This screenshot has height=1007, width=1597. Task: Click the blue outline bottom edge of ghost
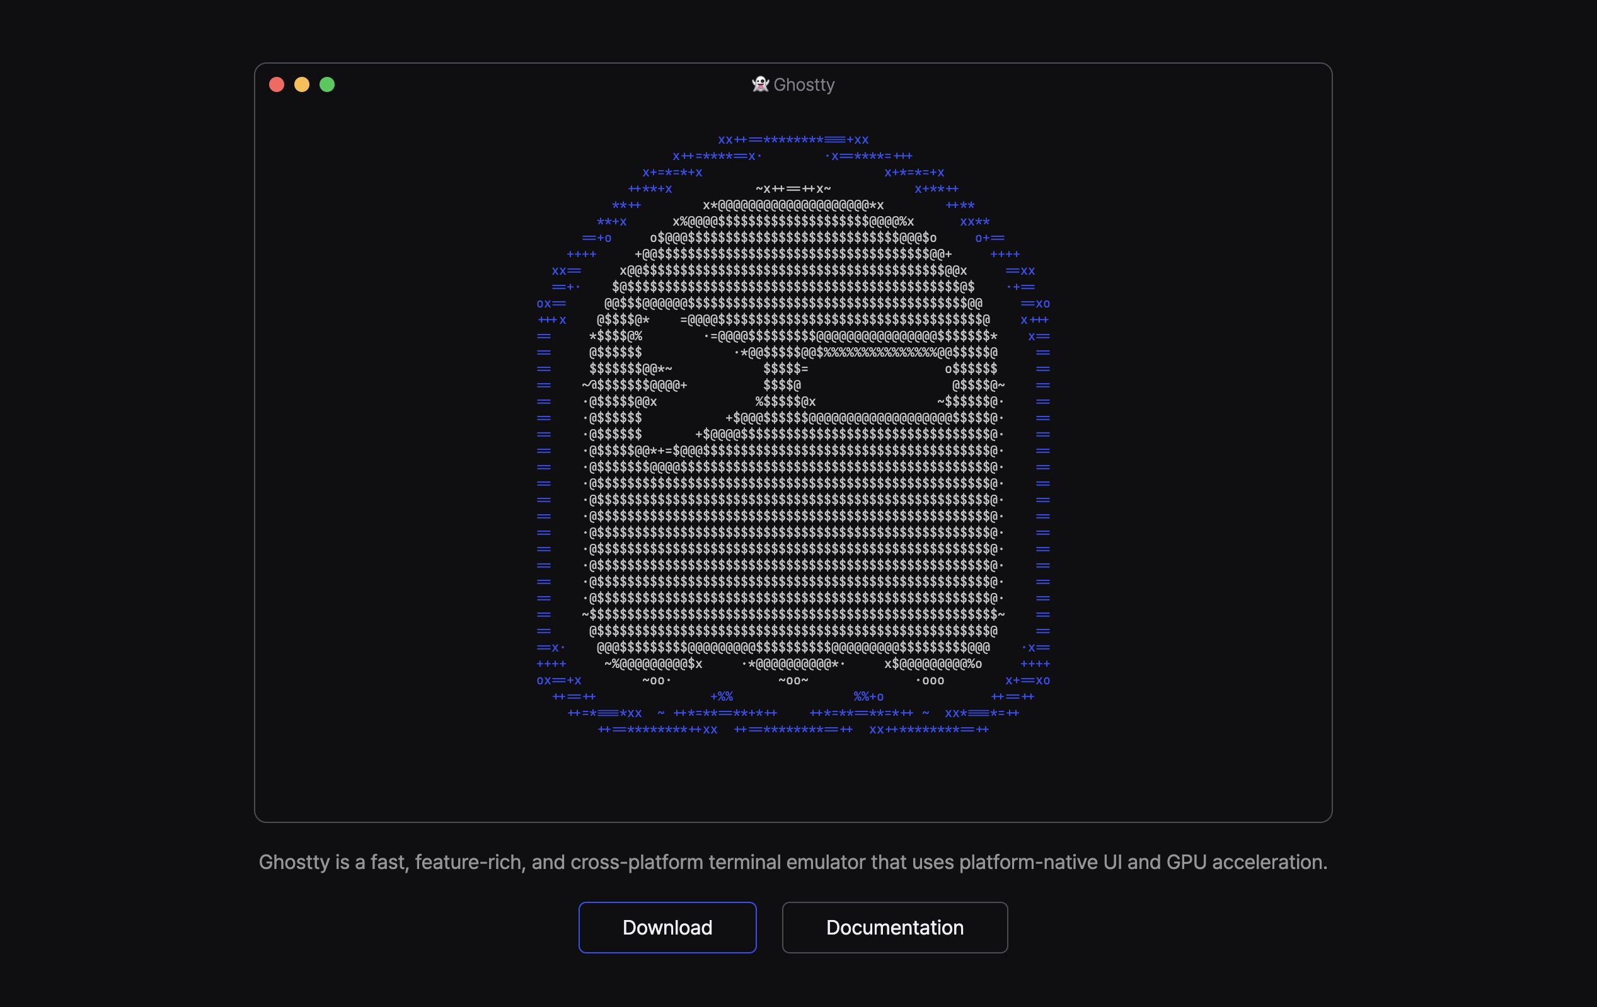(793, 729)
